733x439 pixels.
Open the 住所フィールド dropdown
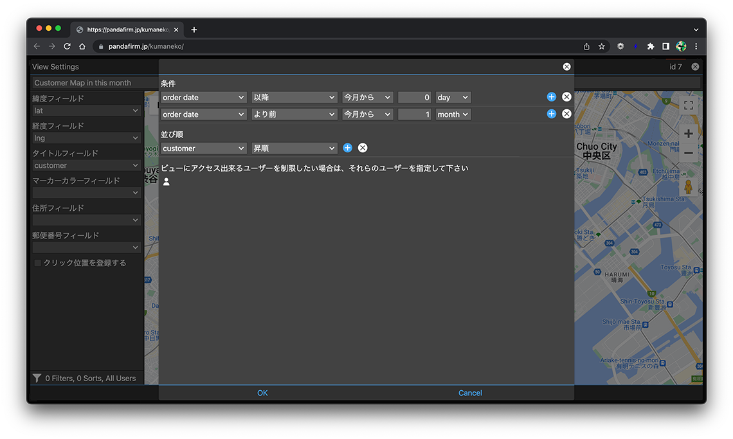87,220
